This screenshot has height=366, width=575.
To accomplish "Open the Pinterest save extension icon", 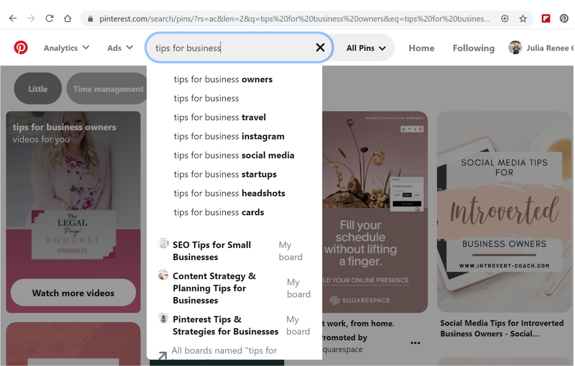I will point(564,18).
